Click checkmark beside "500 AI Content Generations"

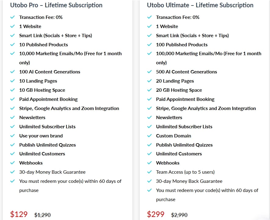(x=149, y=72)
